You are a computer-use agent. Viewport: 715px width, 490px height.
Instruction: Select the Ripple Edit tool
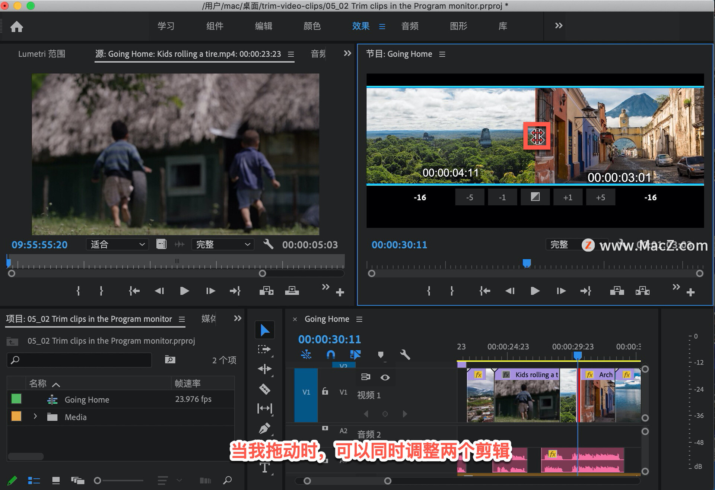(x=264, y=369)
